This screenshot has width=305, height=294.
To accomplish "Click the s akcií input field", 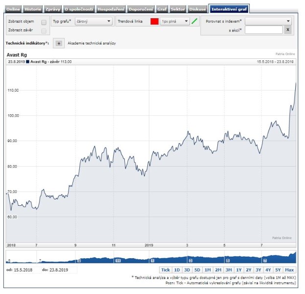I will 264,30.
